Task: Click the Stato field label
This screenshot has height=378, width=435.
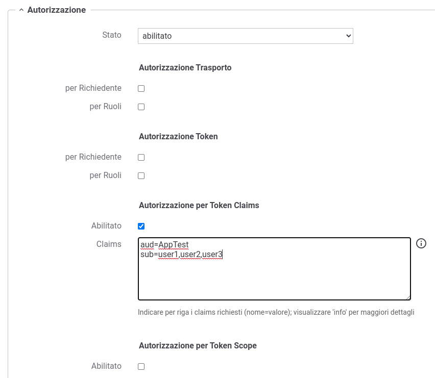Action: 112,35
